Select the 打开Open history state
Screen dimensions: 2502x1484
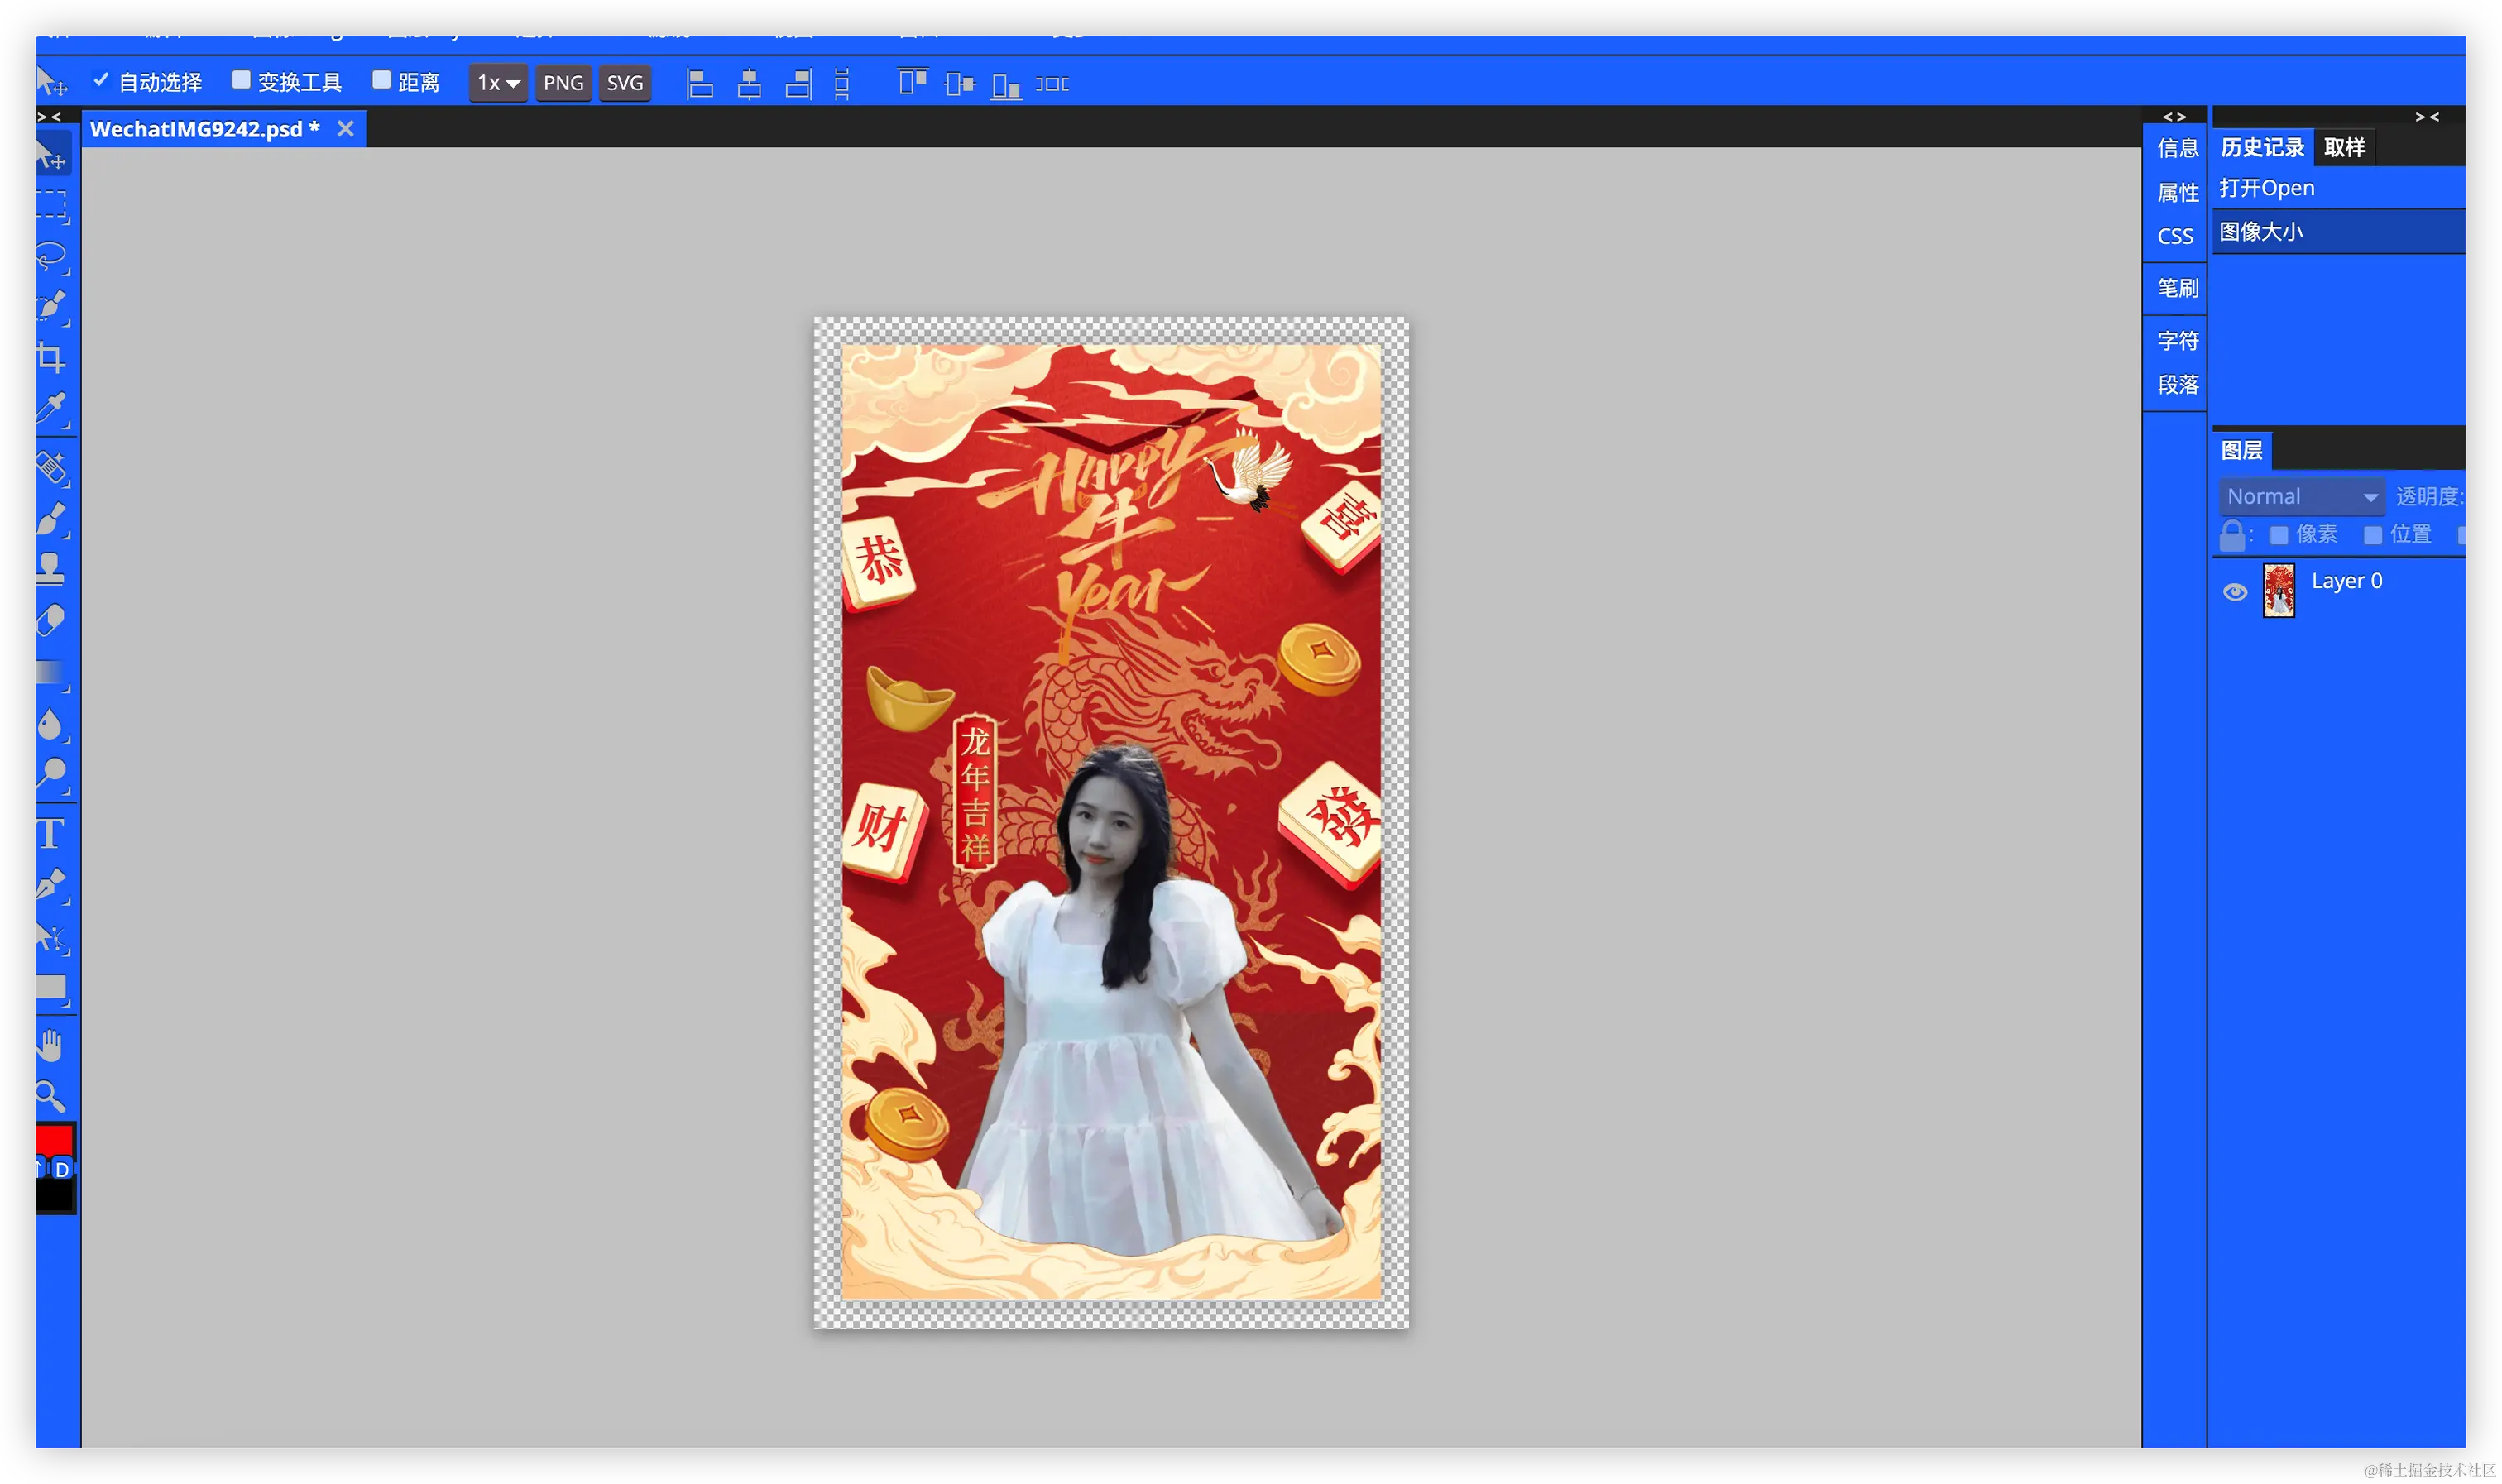[2338, 188]
